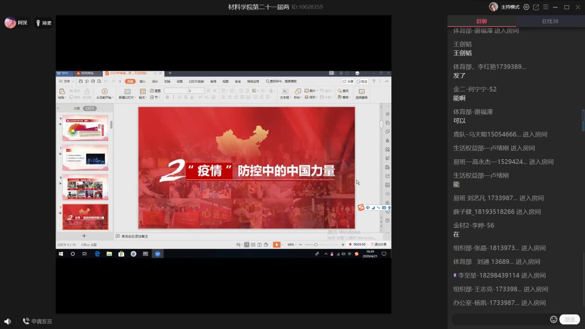Switch slide panel to 大纲 outline view
The height and width of the screenshot is (329, 585).
[x=77, y=108]
